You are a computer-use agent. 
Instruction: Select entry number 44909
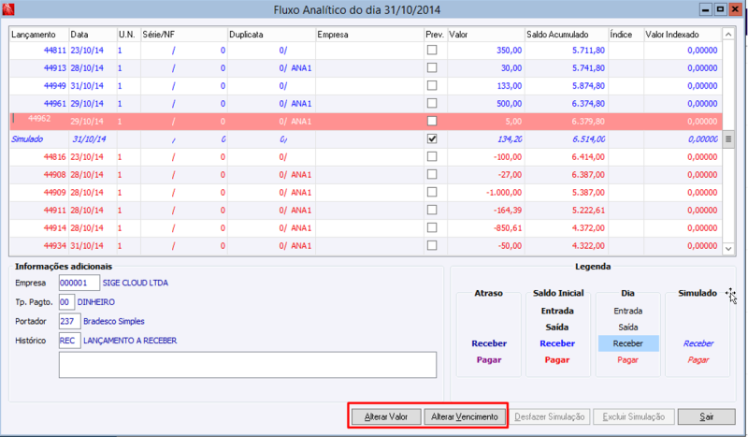(54, 192)
